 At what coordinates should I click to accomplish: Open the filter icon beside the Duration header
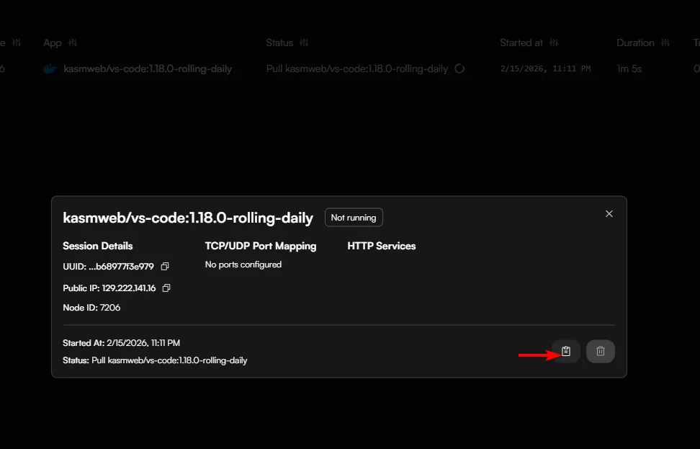click(x=665, y=43)
